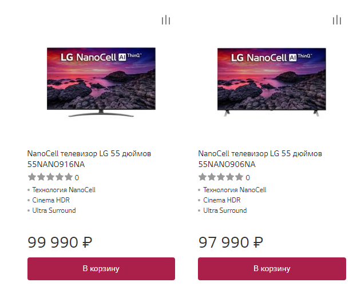Open the 55NANO906NA product title link
Screen dimensions: 357x290
260,159
